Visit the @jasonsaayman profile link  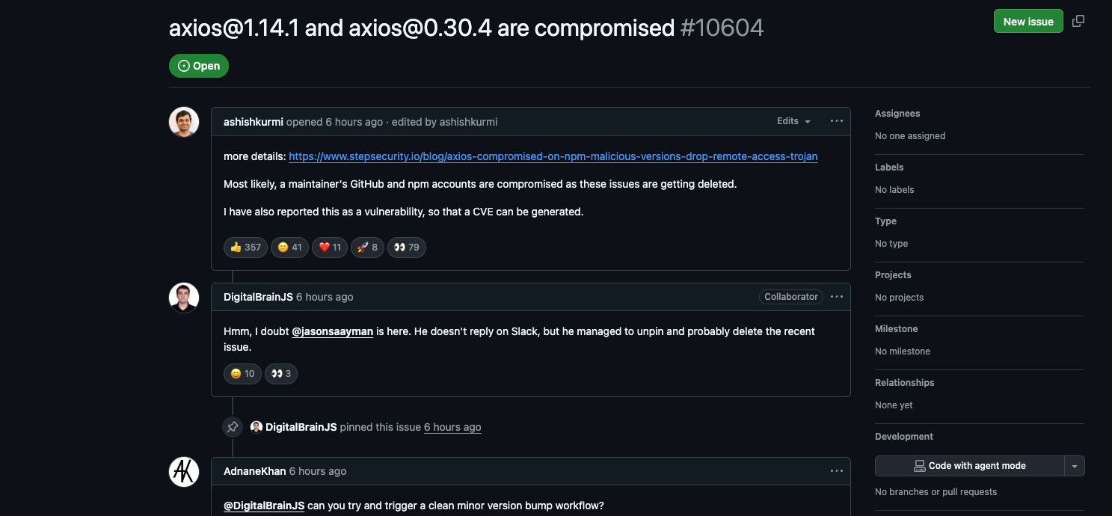(x=332, y=331)
